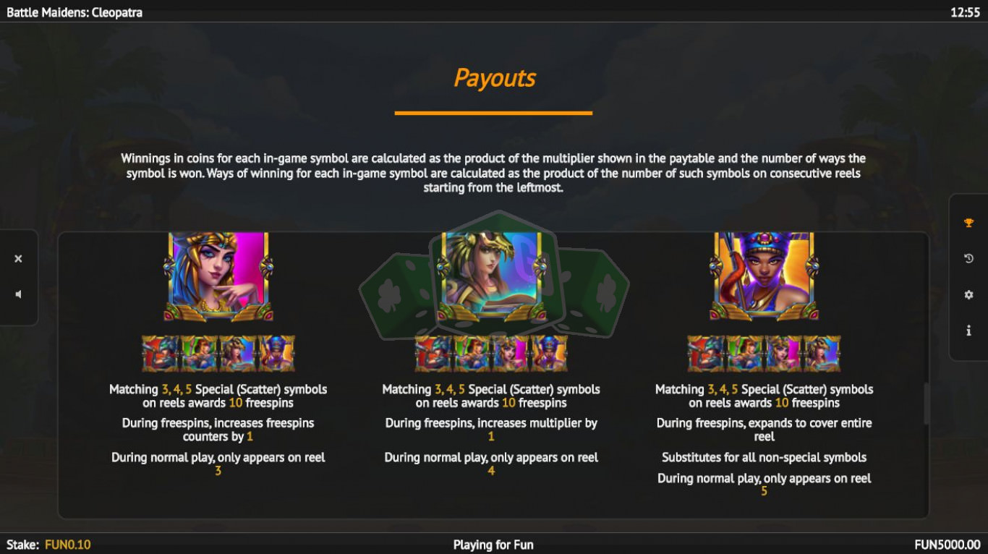Click last small icon under left symbol
The height and width of the screenshot is (554, 988).
coord(276,354)
